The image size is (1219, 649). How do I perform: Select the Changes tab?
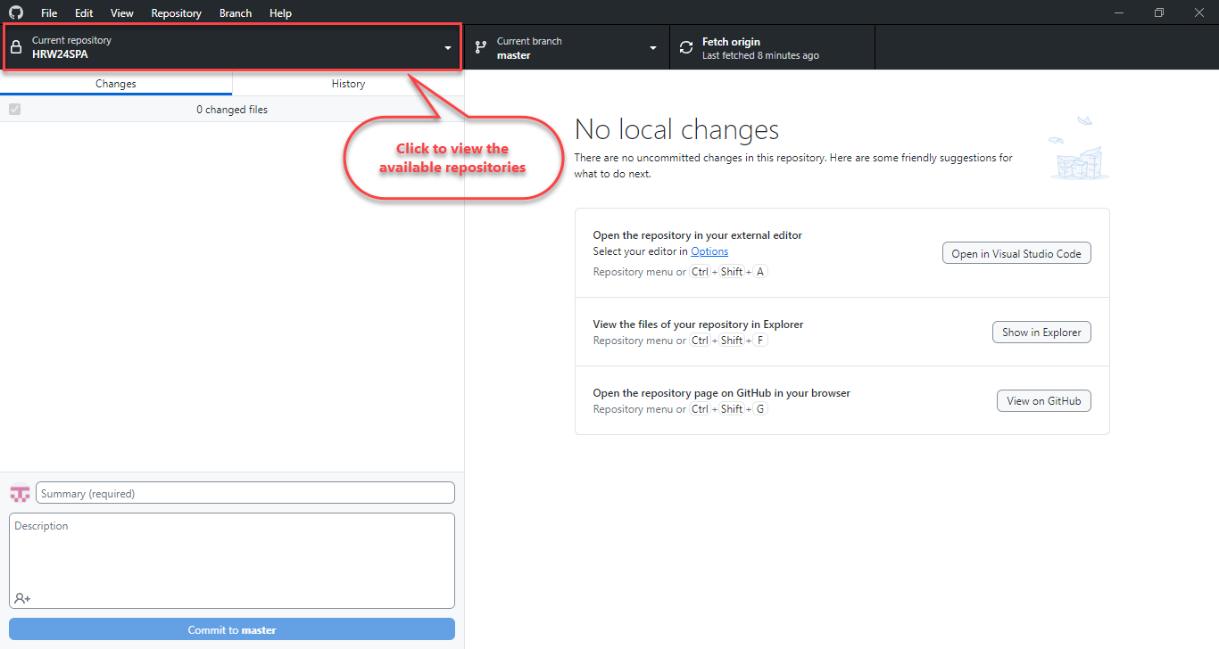115,83
